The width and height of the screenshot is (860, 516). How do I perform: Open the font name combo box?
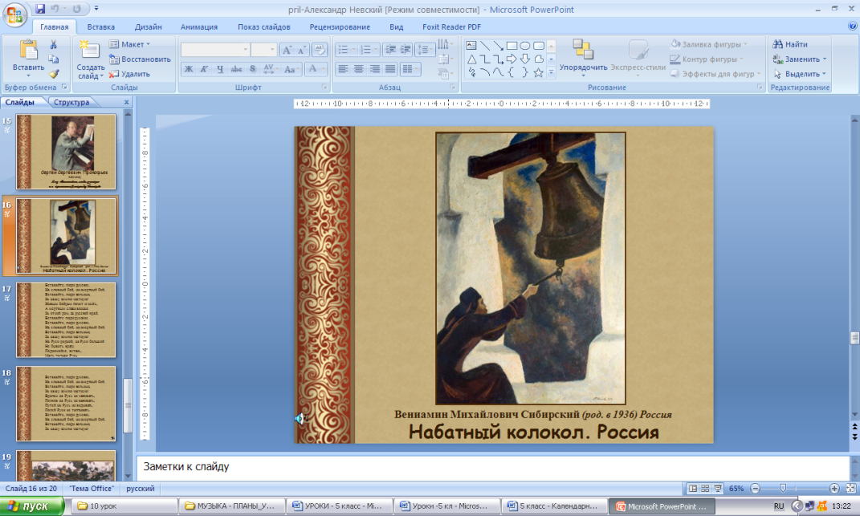coord(215,50)
